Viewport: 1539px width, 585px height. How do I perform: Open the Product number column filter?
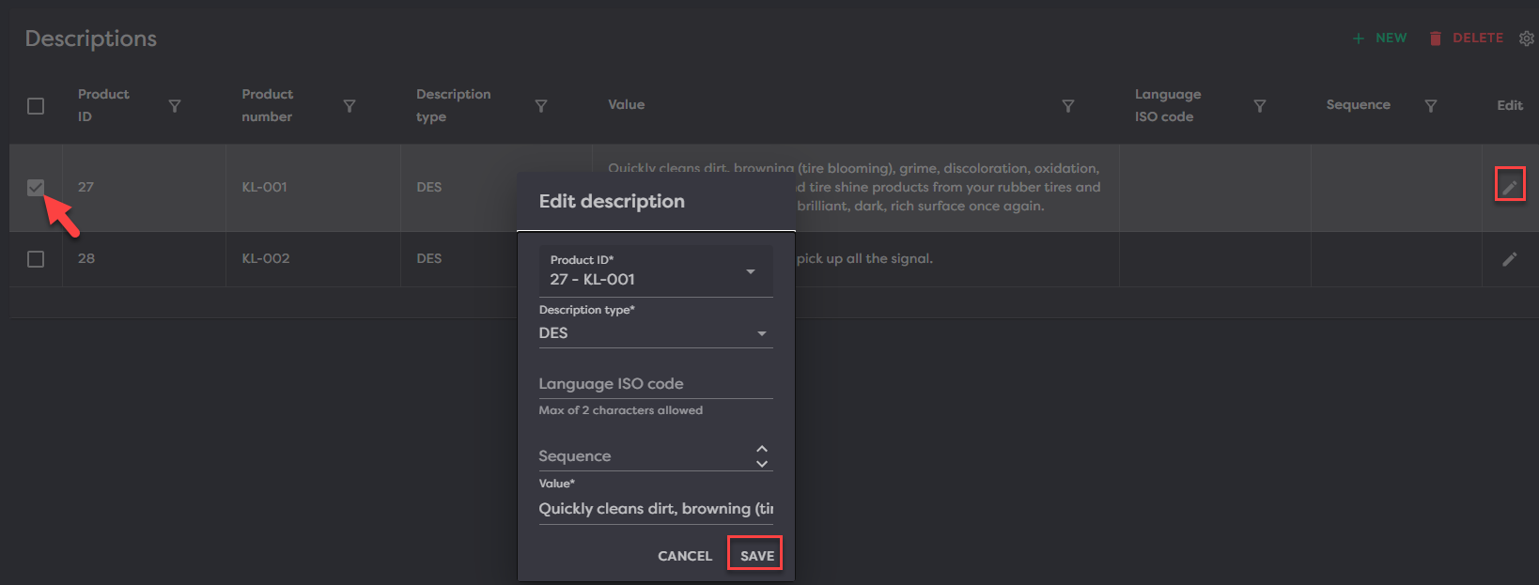[x=350, y=106]
